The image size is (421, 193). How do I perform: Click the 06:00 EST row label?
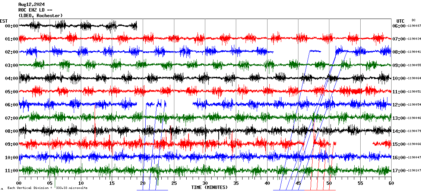click(x=11, y=105)
